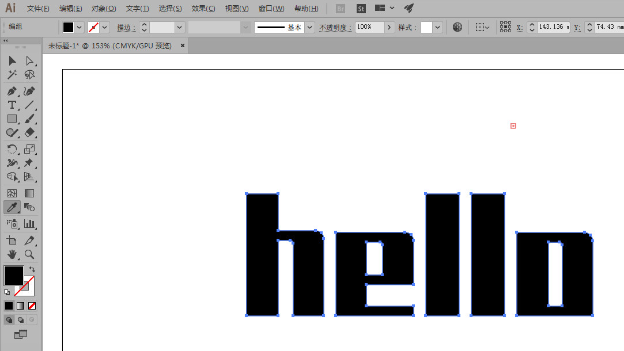The width and height of the screenshot is (624, 351).
Task: Select the Hand tool
Action: click(x=12, y=254)
